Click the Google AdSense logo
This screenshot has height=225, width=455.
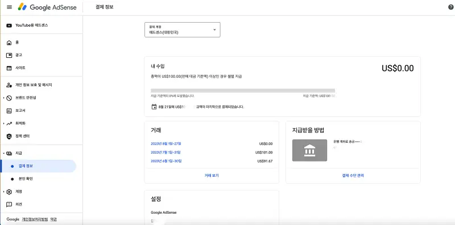pos(47,7)
